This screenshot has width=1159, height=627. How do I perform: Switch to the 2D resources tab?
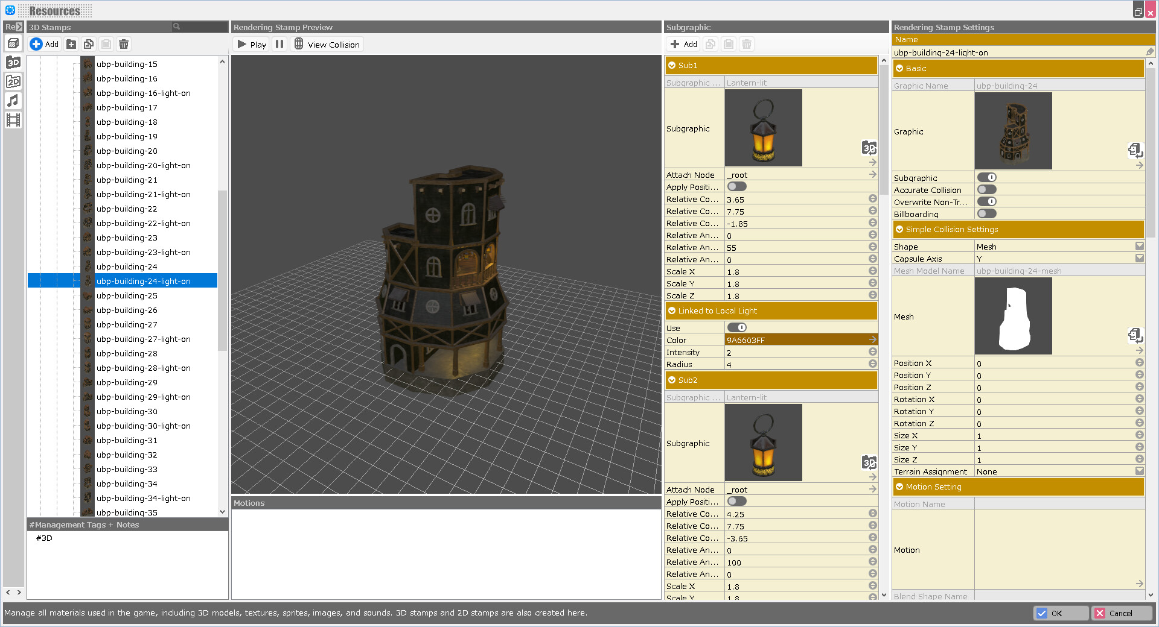coord(13,81)
